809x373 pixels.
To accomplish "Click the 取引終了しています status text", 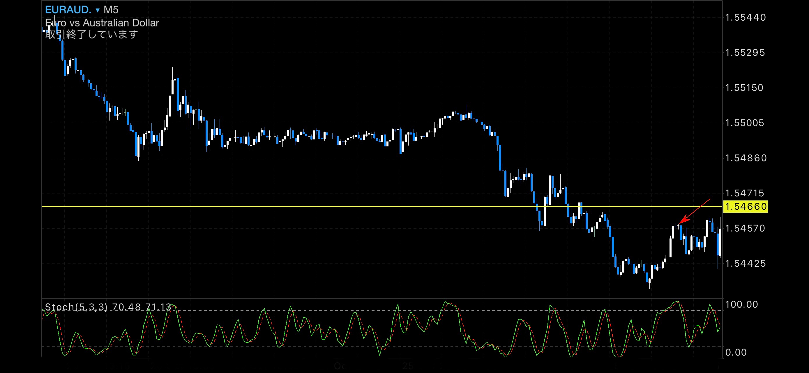I will (91, 34).
